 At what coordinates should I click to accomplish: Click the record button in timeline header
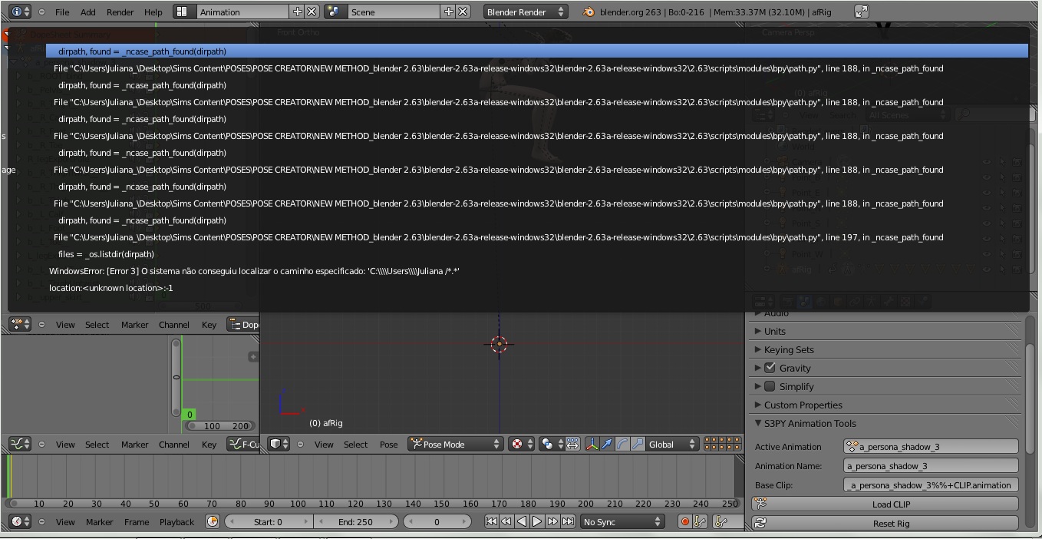pyautogui.click(x=684, y=521)
